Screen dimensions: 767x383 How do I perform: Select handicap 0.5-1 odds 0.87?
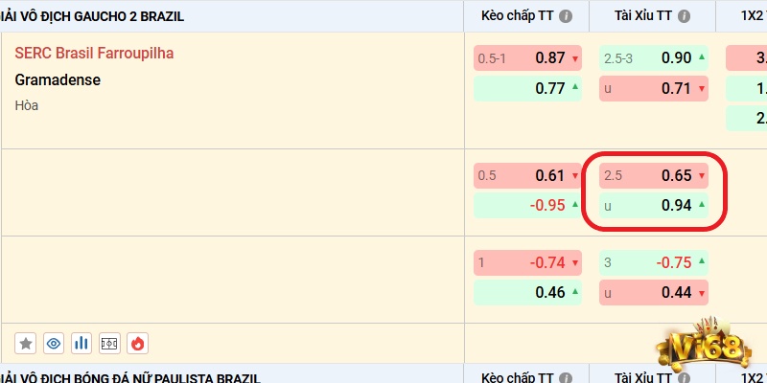[528, 58]
